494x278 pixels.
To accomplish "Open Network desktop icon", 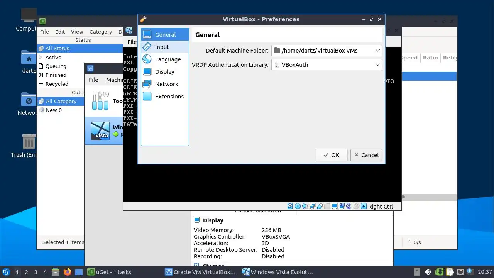I will 29,104.
